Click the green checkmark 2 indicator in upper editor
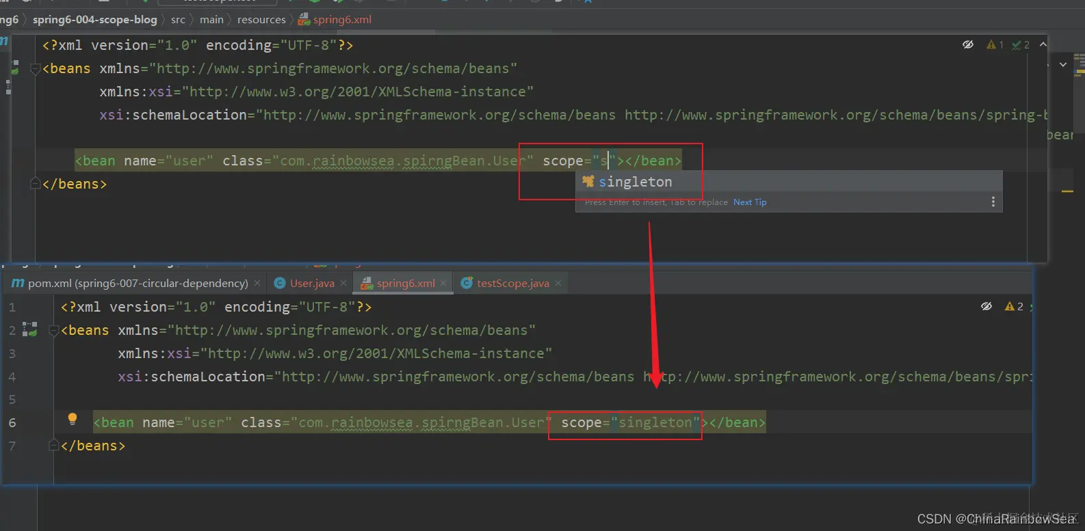Screen dimensions: 1085x531 1020,44
